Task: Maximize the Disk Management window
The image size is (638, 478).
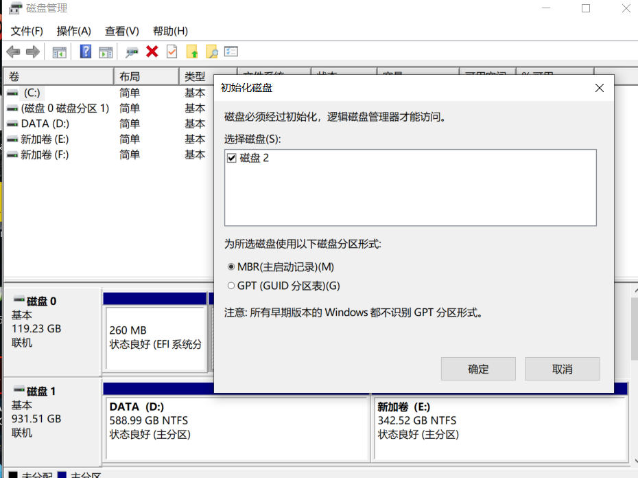Action: (x=585, y=8)
